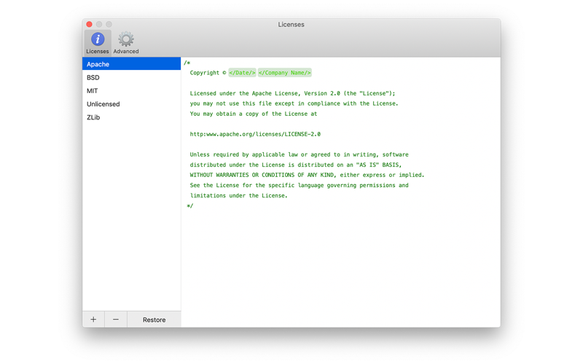Choose the MIT license entry
This screenshot has width=583, height=364.
[x=132, y=90]
